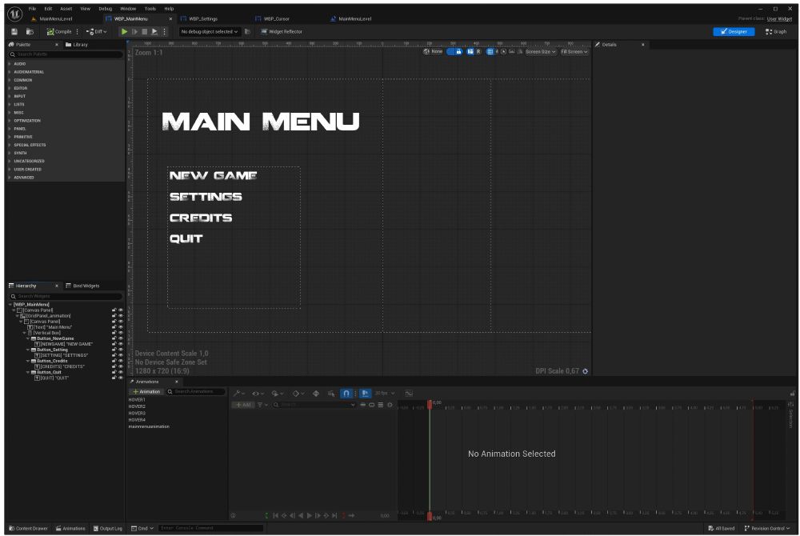Open the sequencer view options eye menu
This screenshot has width=800, height=536.
[258, 394]
